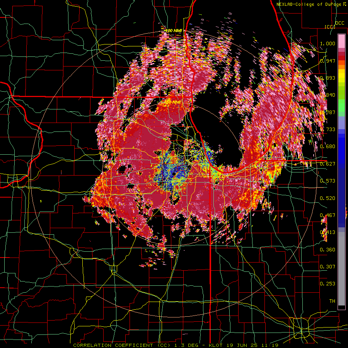Screen dimensions: 348x348
Task: Click the 0.520 scale value
Action: (x=328, y=198)
